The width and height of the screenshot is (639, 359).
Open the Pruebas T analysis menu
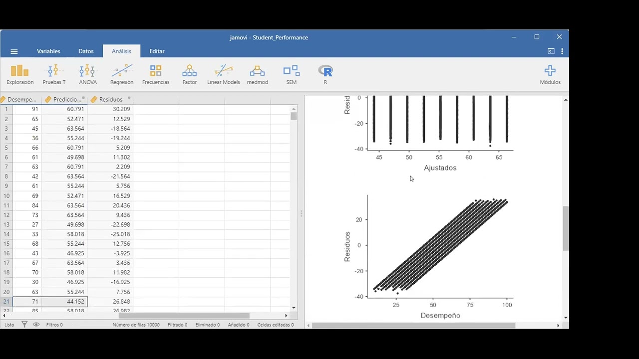(54, 75)
